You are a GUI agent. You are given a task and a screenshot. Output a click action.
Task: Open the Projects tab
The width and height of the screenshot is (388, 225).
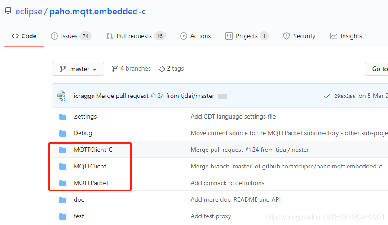click(x=247, y=36)
